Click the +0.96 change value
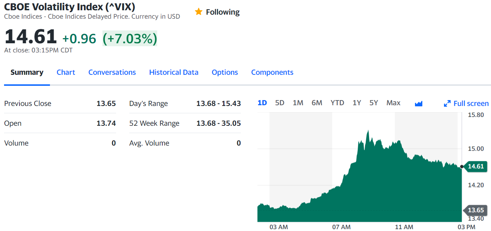Image resolution: width=491 pixels, height=231 pixels. tap(79, 38)
